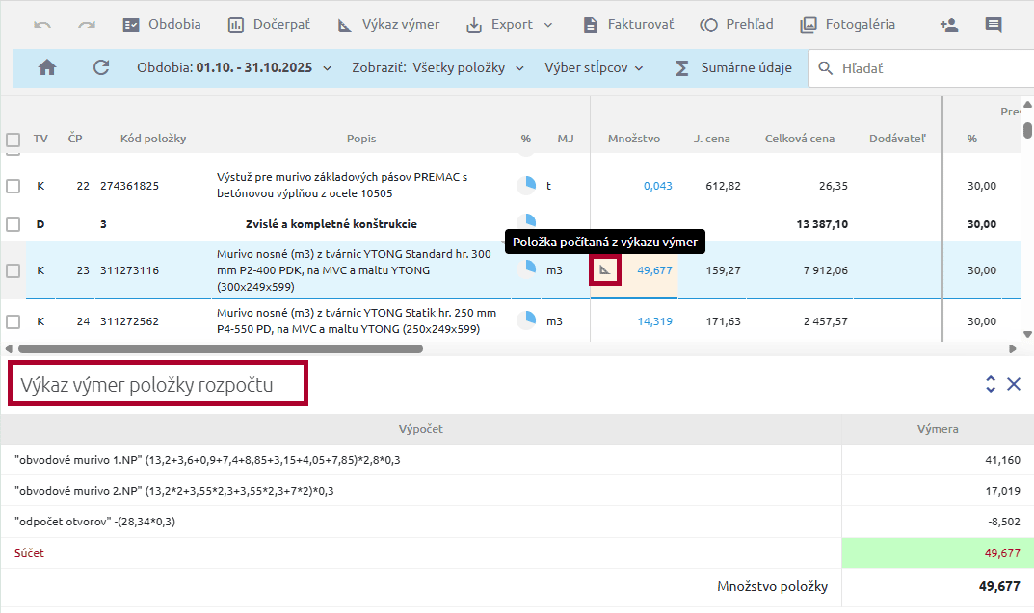
Task: Open the add user icon
Action: [x=948, y=25]
